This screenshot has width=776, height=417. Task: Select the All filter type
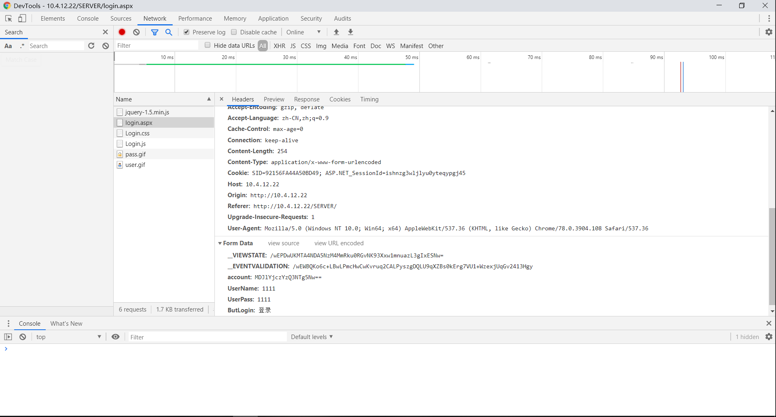coord(263,46)
